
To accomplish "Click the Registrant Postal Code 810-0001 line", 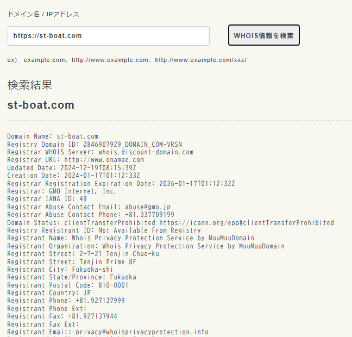I will 68,285.
